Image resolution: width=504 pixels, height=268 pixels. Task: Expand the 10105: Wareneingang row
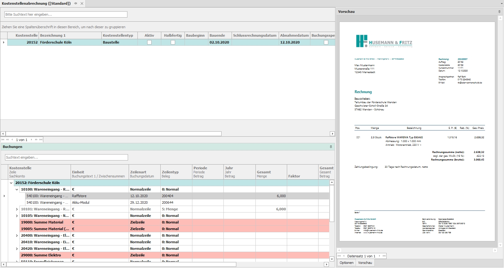(x=17, y=216)
